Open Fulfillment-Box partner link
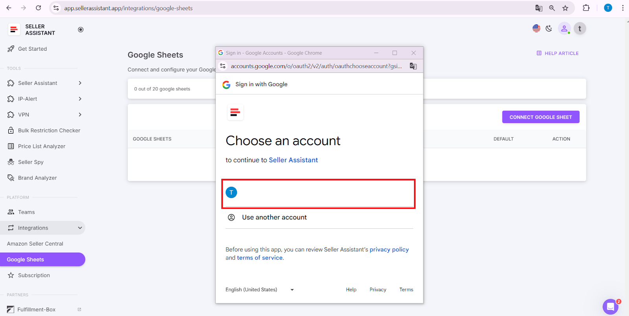 pos(36,309)
